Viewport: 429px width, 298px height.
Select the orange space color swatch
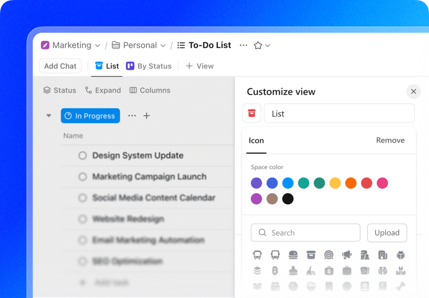(x=351, y=183)
